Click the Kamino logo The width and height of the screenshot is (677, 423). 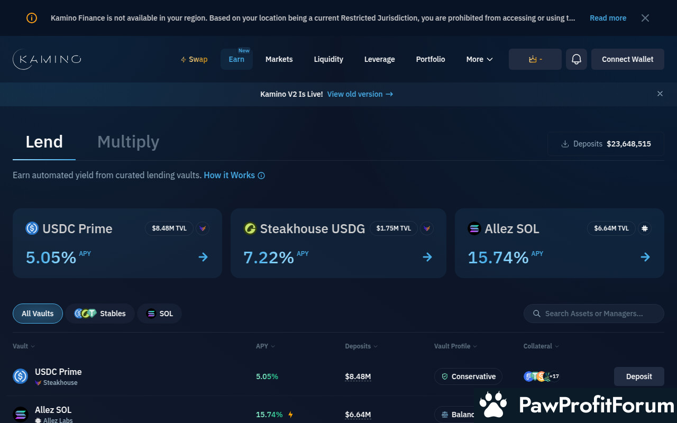47,59
